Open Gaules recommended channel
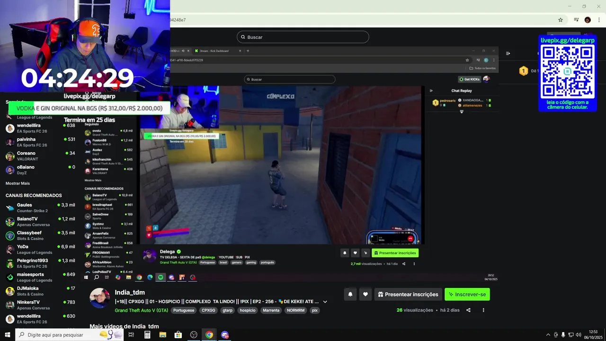This screenshot has width=606, height=341. [x=40, y=207]
